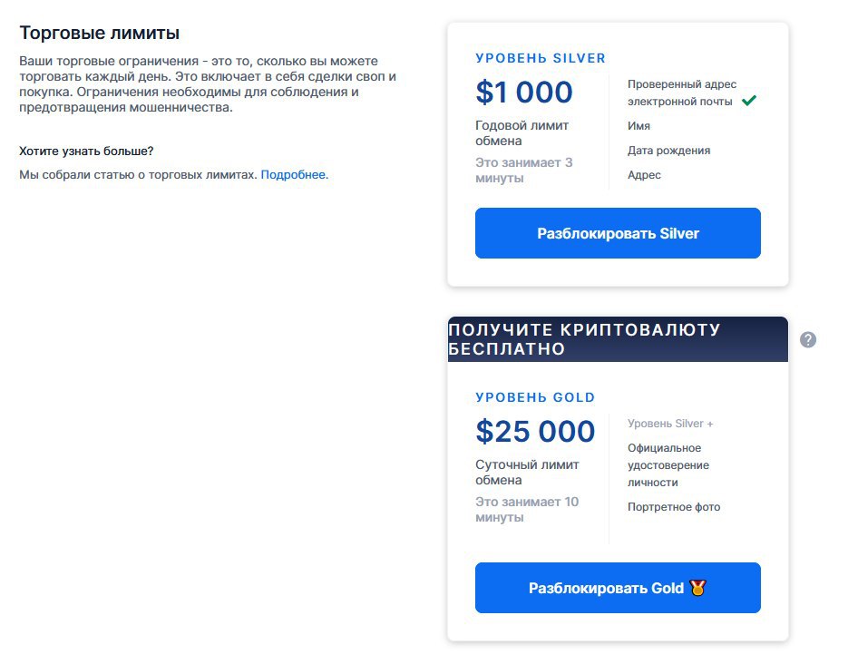The width and height of the screenshot is (848, 664).
Task: Click the Торговые лимиты page heading
Action: pyautogui.click(x=100, y=33)
